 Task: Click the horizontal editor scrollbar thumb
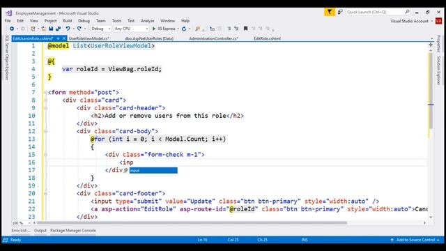point(192,223)
